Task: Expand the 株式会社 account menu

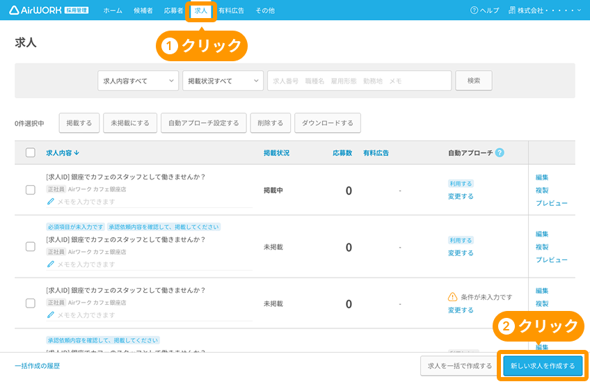Action: coord(545,10)
